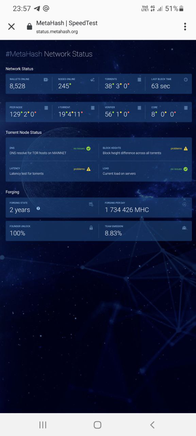196x436 pixels.
Task: Tap the MetaHash | SpeedTest page title
Action: [67, 23]
